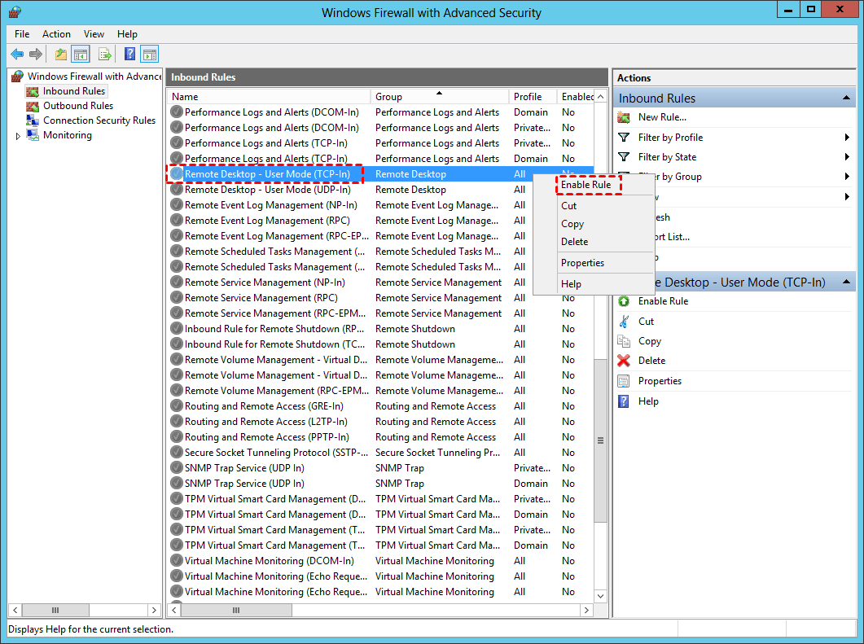Screen dimensions: 864x644
Task: Click the Up One Level folder icon
Action: pos(61,55)
